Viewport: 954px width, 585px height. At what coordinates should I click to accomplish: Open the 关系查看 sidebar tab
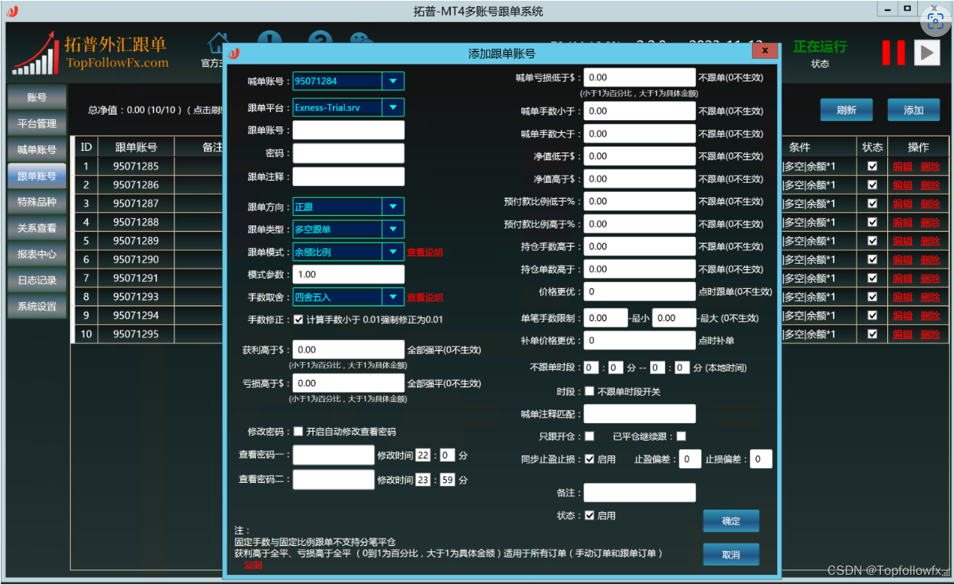(x=37, y=228)
